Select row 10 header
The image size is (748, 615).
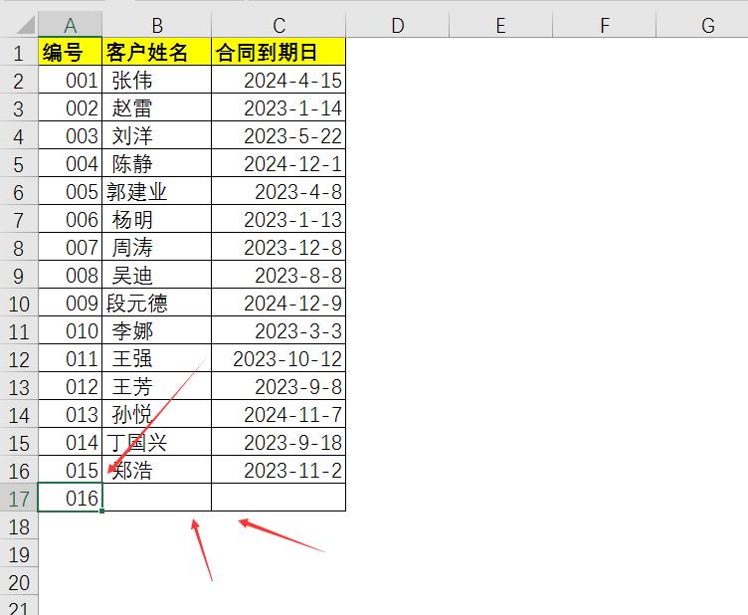coord(19,303)
